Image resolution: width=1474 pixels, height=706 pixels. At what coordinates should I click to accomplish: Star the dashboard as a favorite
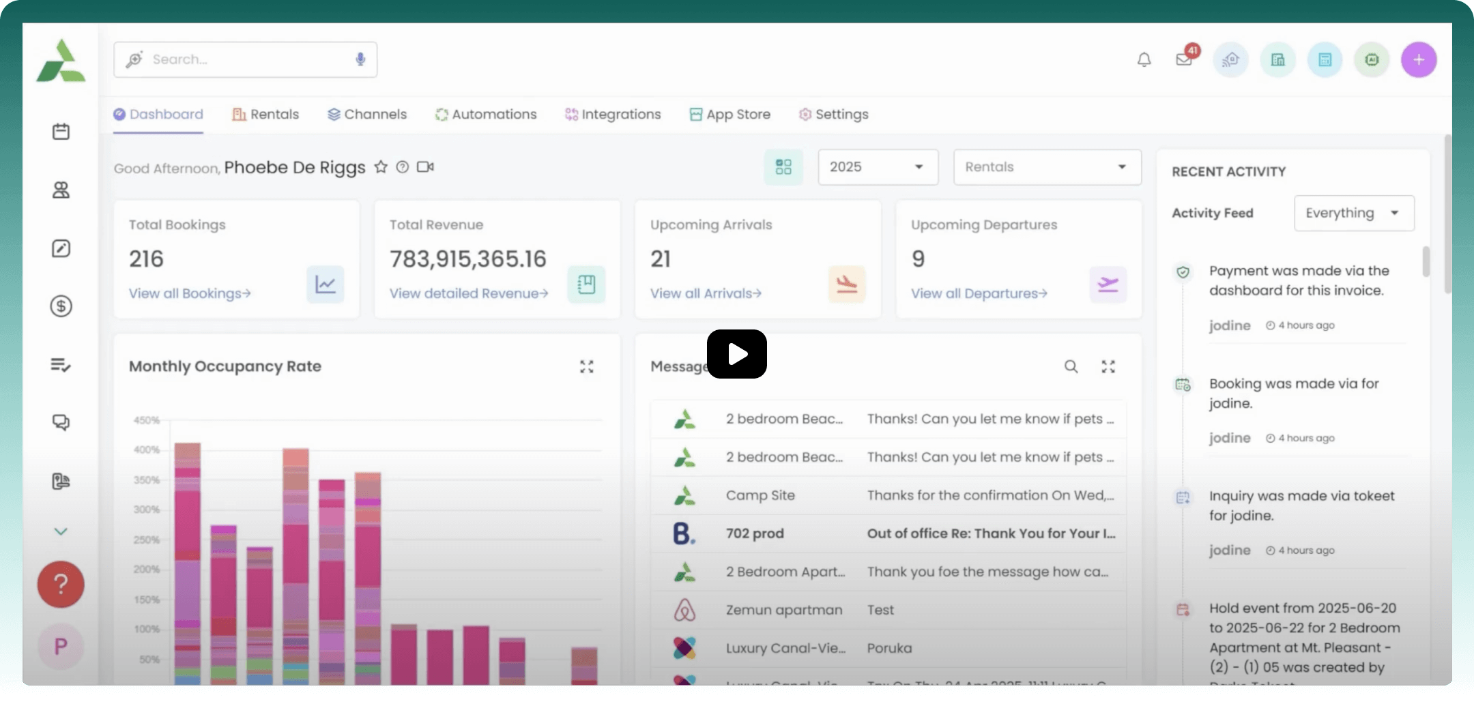tap(381, 166)
